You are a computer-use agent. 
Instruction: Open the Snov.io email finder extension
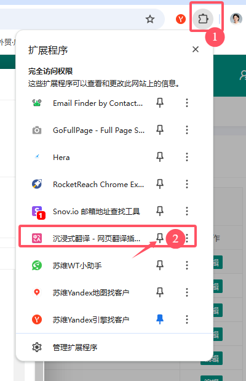88,211
